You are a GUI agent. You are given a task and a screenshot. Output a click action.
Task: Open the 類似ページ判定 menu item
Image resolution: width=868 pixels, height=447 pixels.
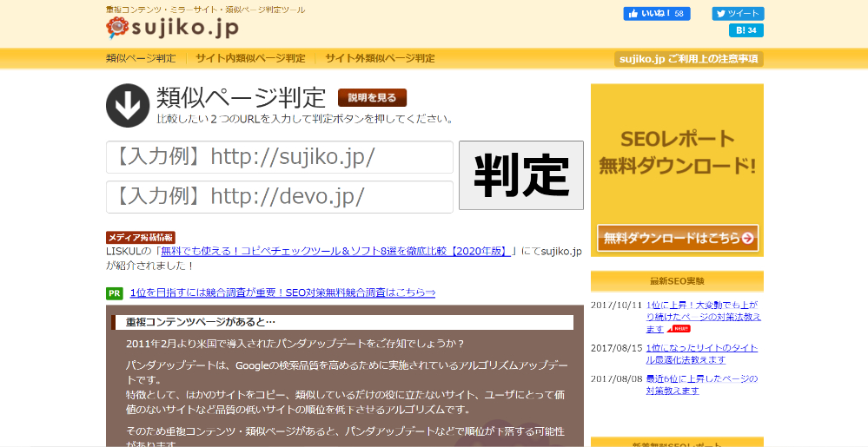click(141, 58)
